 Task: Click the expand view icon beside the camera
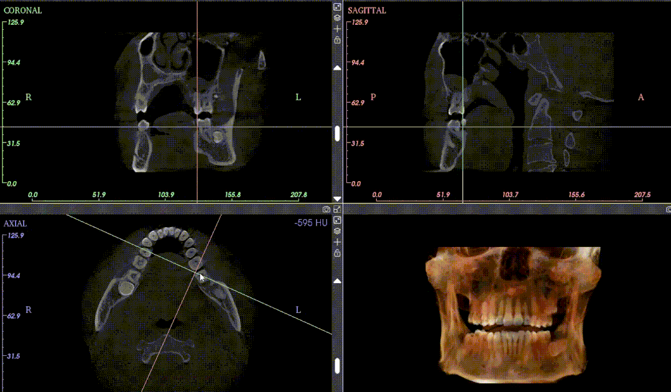[337, 209]
